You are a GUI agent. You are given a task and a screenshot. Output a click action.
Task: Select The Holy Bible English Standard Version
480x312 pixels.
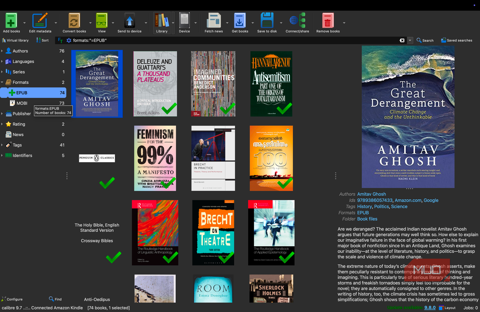tap(97, 233)
